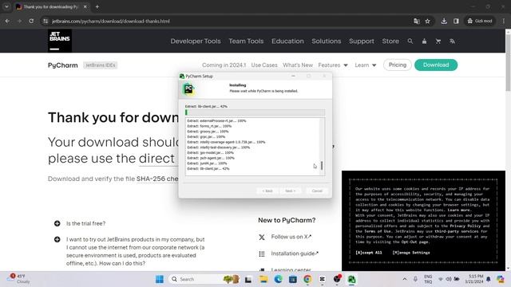Click the Chrome translate page icon
Viewport: 511px width, 287px height.
click(417, 22)
